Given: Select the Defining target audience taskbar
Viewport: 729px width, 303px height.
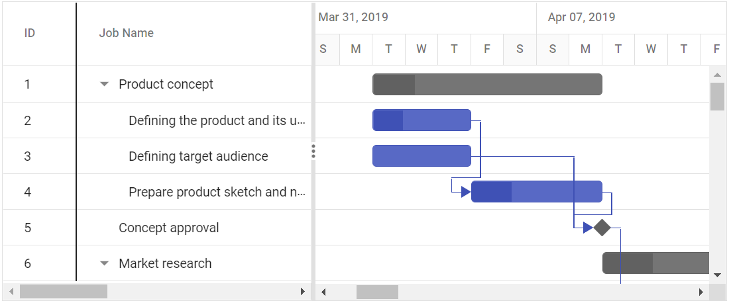Looking at the screenshot, I should pos(421,156).
